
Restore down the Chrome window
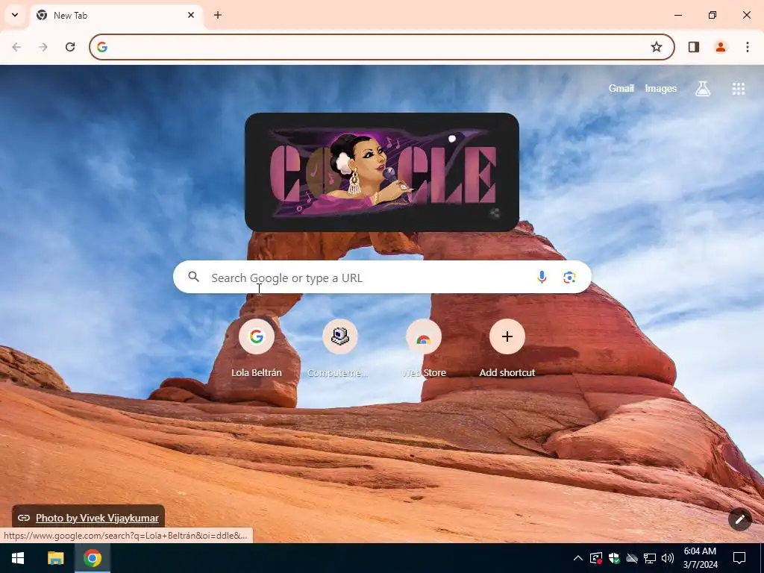713,15
